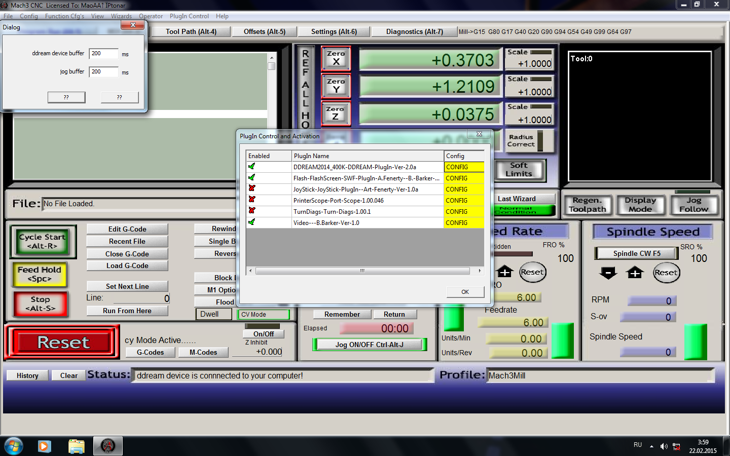Increase feed rate override with plus icon
The width and height of the screenshot is (730, 456).
pyautogui.click(x=505, y=272)
